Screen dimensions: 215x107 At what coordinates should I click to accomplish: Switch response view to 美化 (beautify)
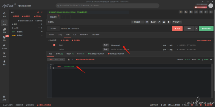click(51, 60)
